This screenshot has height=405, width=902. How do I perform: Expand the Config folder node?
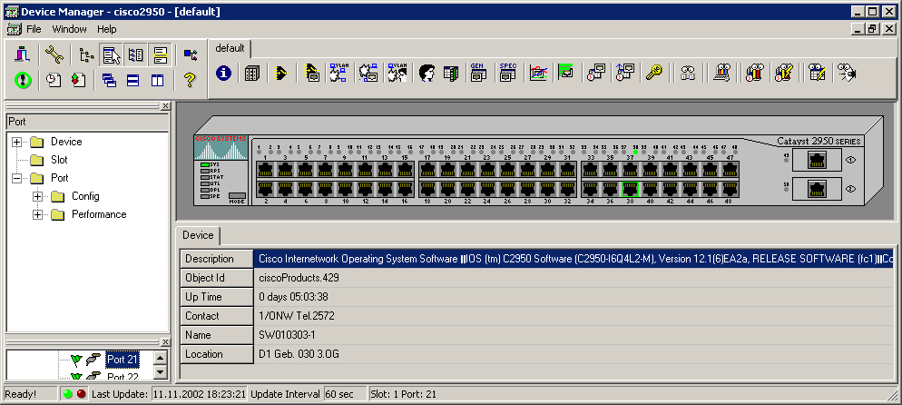click(x=37, y=196)
